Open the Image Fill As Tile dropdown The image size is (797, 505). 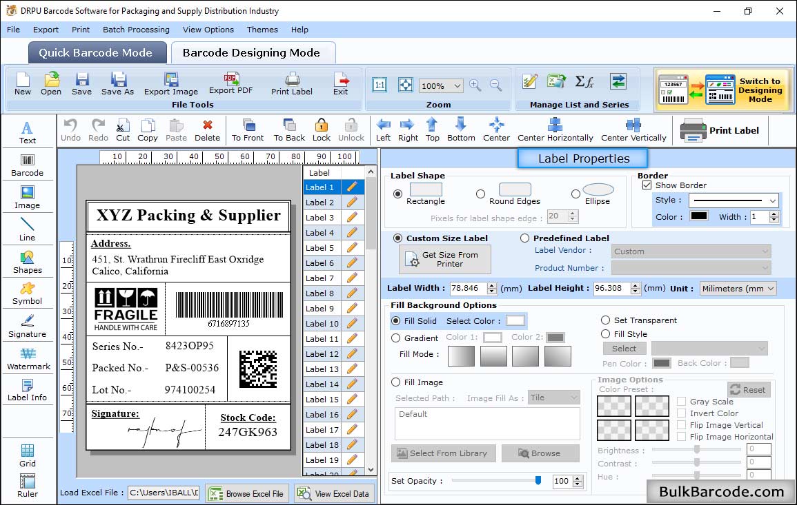click(x=553, y=398)
